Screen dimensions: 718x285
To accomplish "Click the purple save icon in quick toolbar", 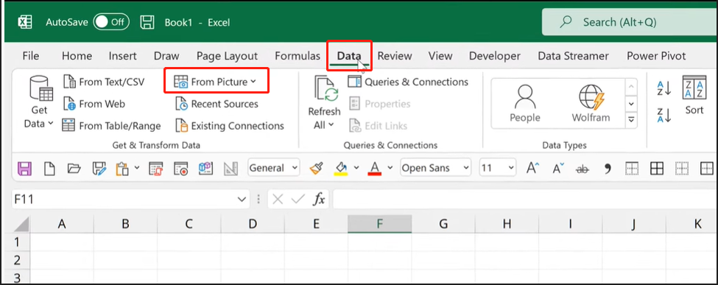I will coord(25,168).
